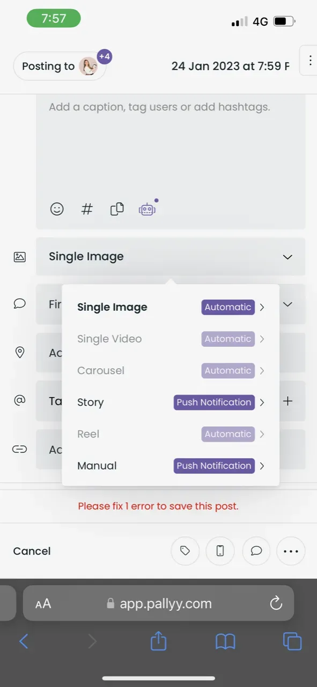Open the Posting to accounts selector
This screenshot has height=687, width=317.
(60, 66)
